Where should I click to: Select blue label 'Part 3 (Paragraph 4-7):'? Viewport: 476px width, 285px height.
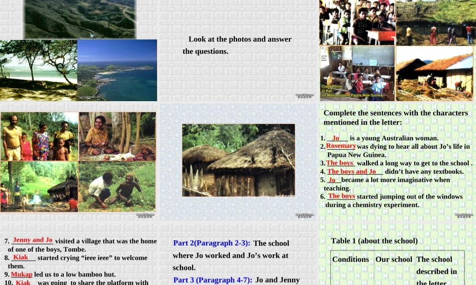212,280
